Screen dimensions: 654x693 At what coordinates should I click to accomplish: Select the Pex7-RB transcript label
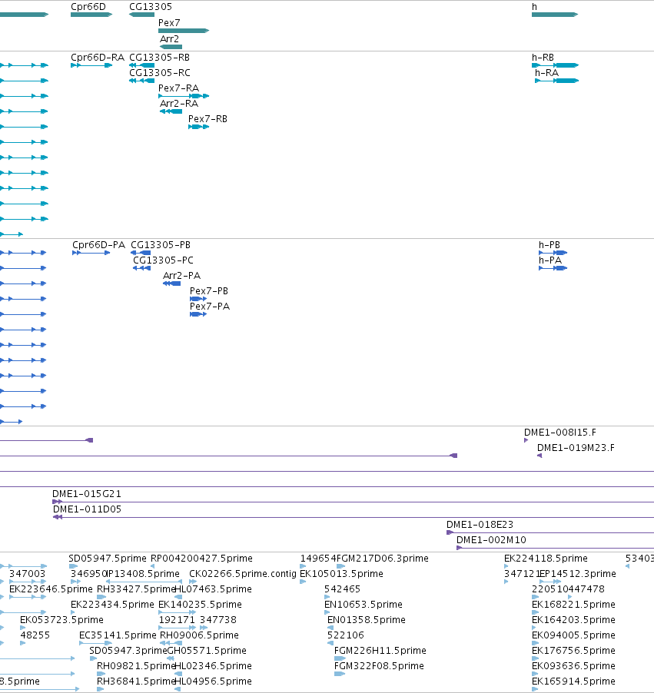[207, 119]
